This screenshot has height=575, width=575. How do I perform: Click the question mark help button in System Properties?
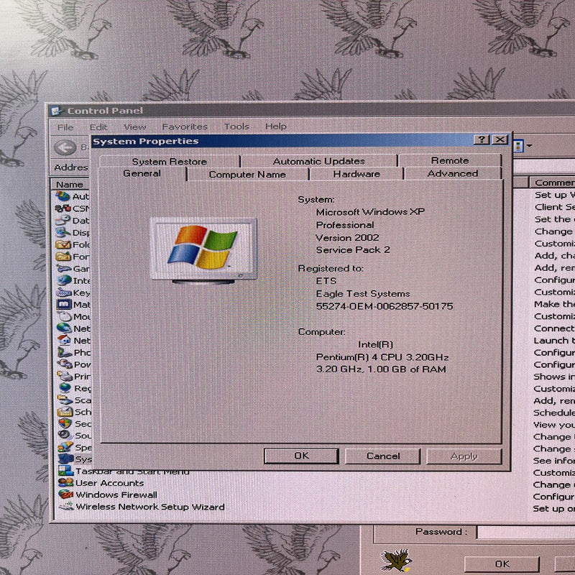pos(482,140)
